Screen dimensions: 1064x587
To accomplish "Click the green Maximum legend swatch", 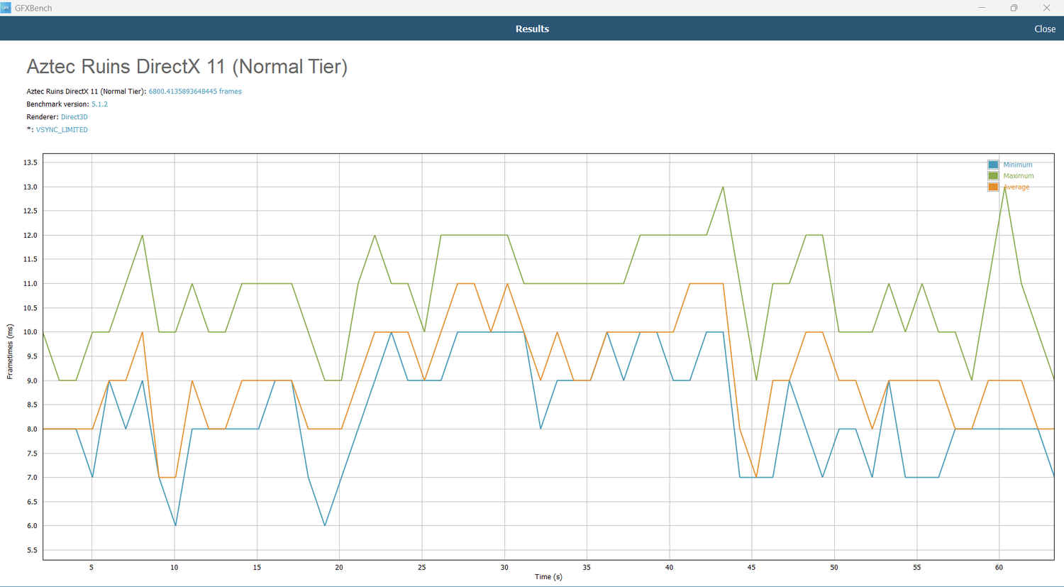I will tap(993, 176).
